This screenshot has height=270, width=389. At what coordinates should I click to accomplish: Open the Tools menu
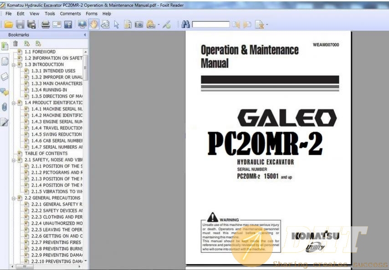pos(50,14)
